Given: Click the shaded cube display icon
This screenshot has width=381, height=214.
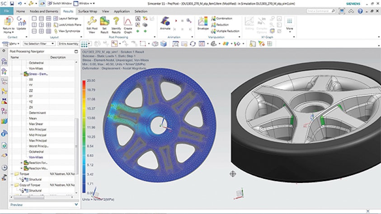Looking at the screenshot, I should coord(164,44).
